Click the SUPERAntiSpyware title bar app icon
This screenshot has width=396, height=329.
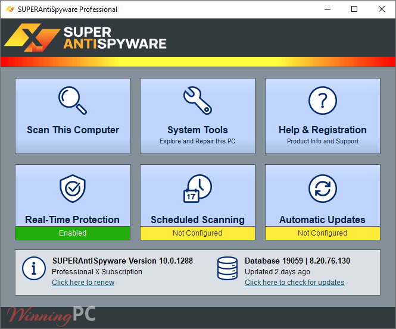10,10
